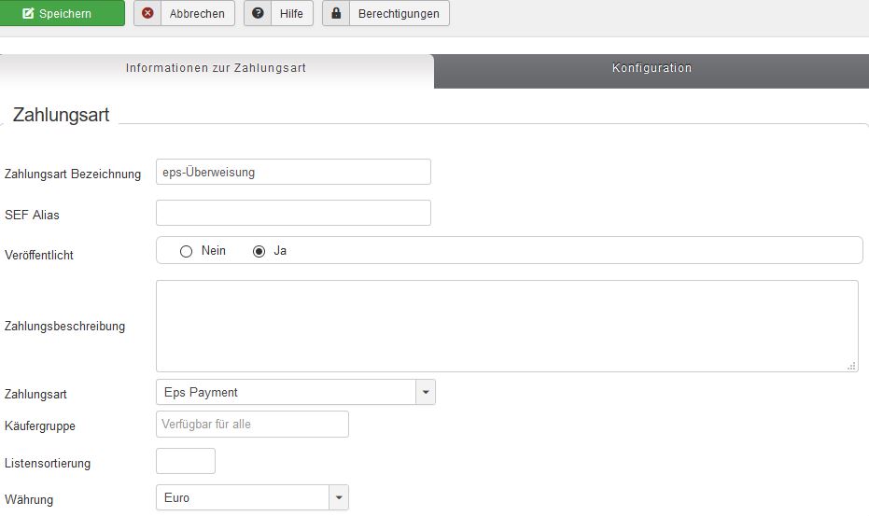The width and height of the screenshot is (869, 516).
Task: Set Veröffentlicht to Ja
Action: pyautogui.click(x=259, y=251)
